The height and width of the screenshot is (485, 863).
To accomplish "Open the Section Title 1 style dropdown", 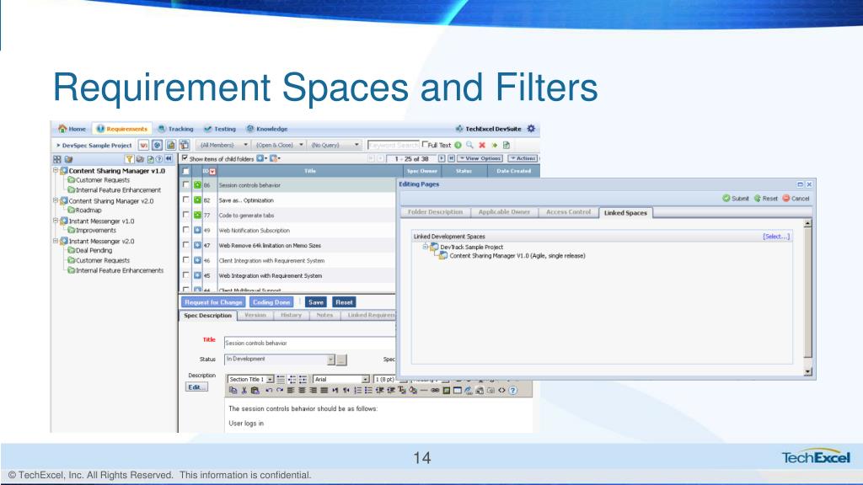I will [271, 380].
